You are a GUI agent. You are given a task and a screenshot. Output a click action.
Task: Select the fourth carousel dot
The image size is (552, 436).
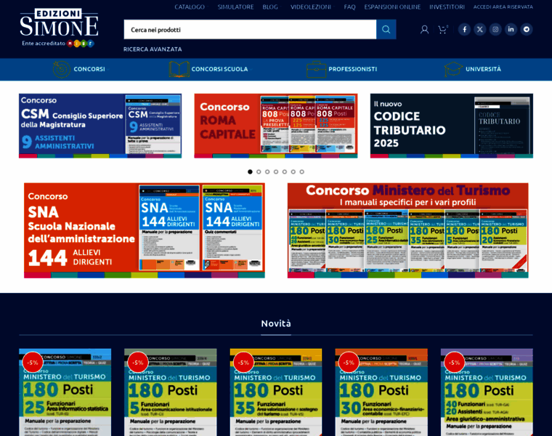(276, 172)
